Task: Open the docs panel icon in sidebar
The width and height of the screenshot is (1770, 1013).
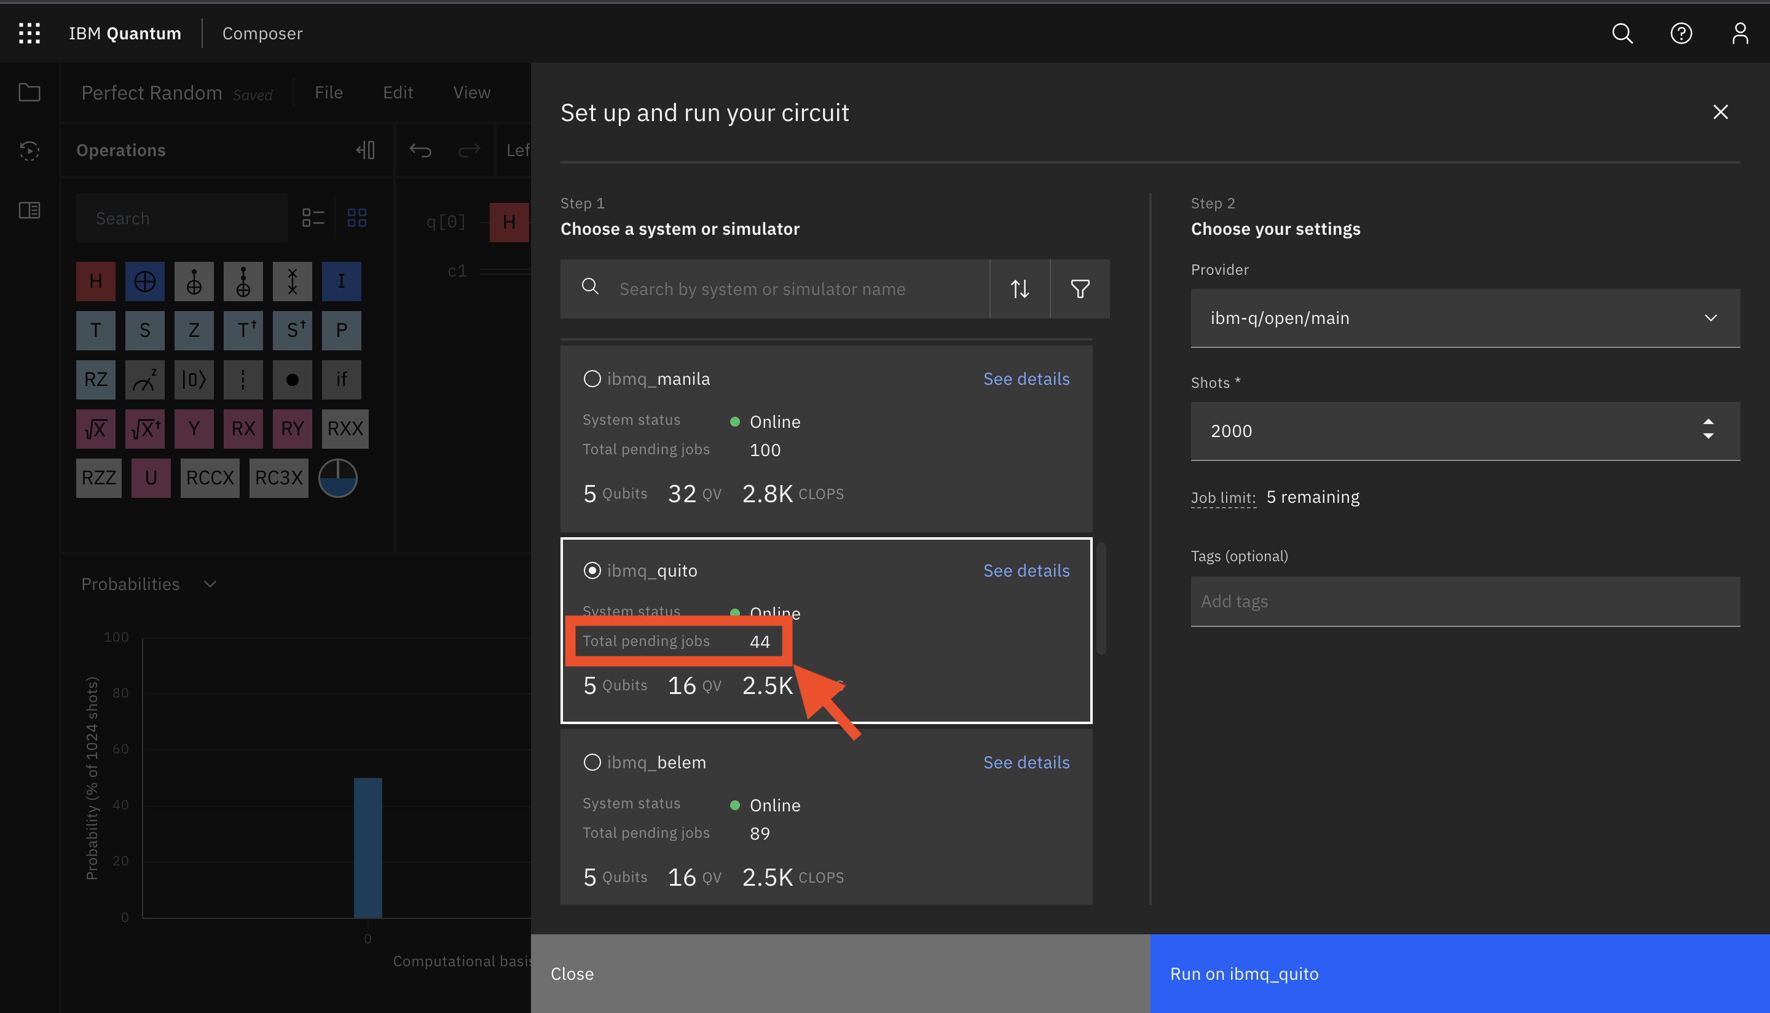Action: click(29, 210)
